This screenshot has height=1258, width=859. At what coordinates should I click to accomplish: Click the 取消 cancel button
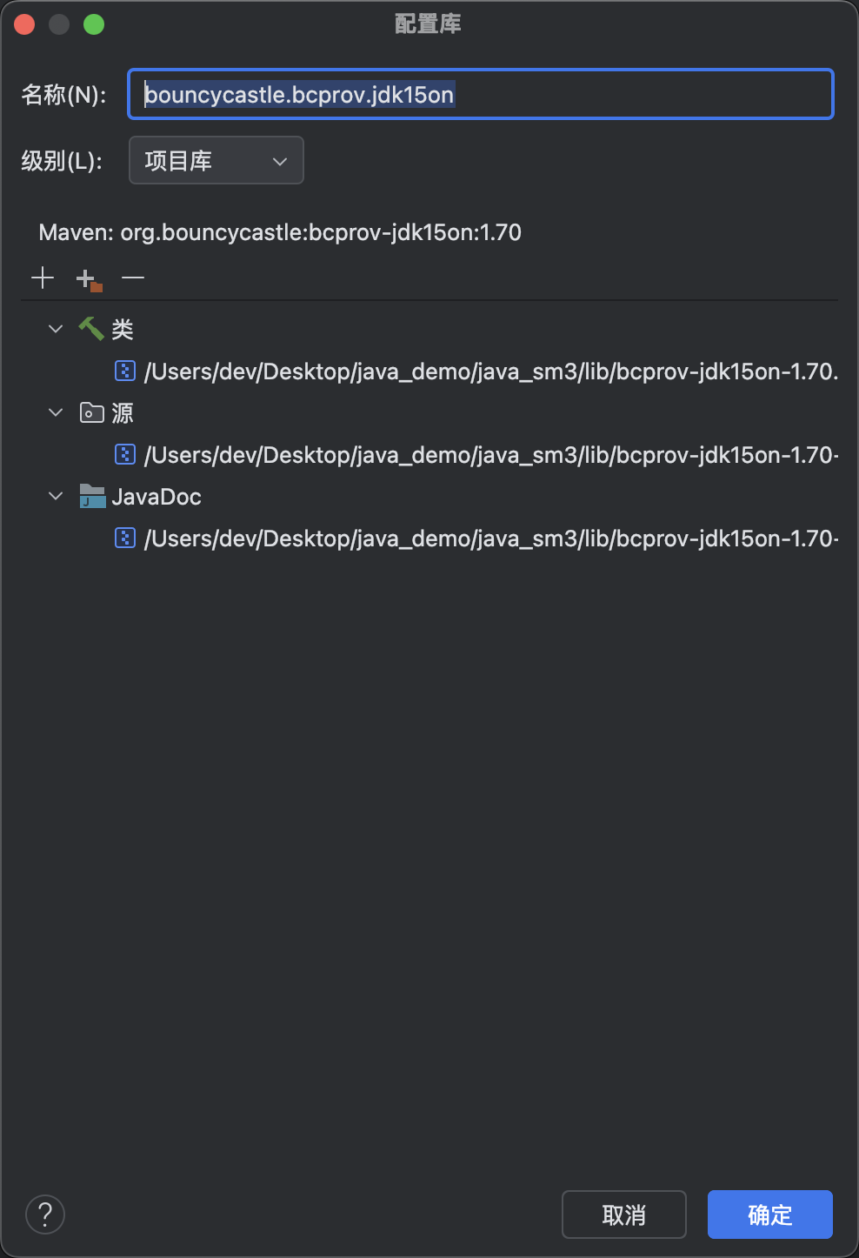[x=624, y=1215]
